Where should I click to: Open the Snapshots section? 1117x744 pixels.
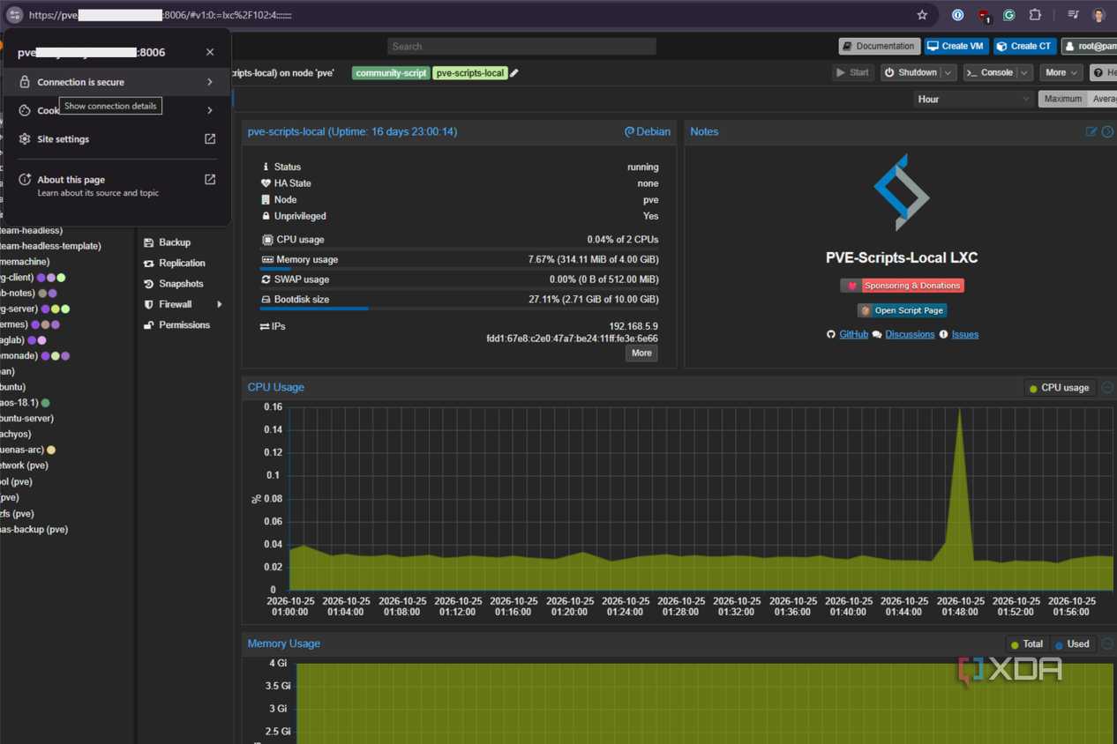click(183, 284)
